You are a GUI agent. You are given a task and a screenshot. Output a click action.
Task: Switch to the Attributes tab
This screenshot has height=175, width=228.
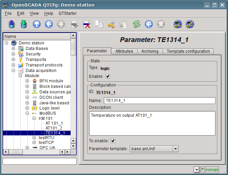pyautogui.click(x=124, y=51)
